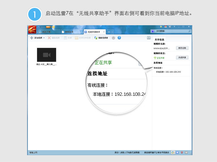This screenshot has height=162, width=217.
Task: Select the 共享信息 panel tab
Action: [x=159, y=40]
